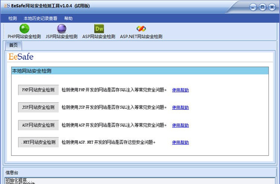
Task: Click JSP detection description text
Action: [114, 107]
